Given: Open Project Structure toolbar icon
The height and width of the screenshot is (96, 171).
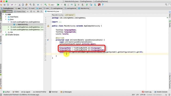Looking at the screenshot, I should point(91,5).
